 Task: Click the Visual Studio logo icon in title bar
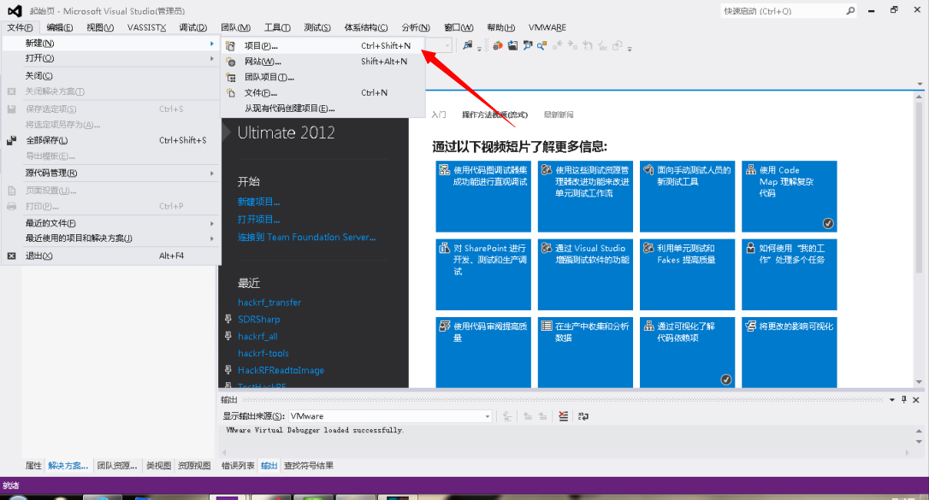15,10
